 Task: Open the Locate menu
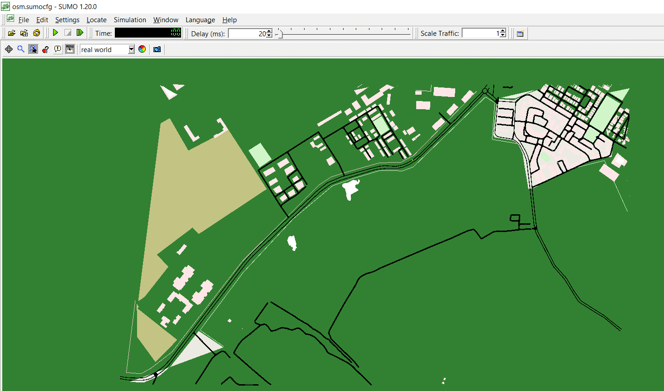pyautogui.click(x=96, y=20)
